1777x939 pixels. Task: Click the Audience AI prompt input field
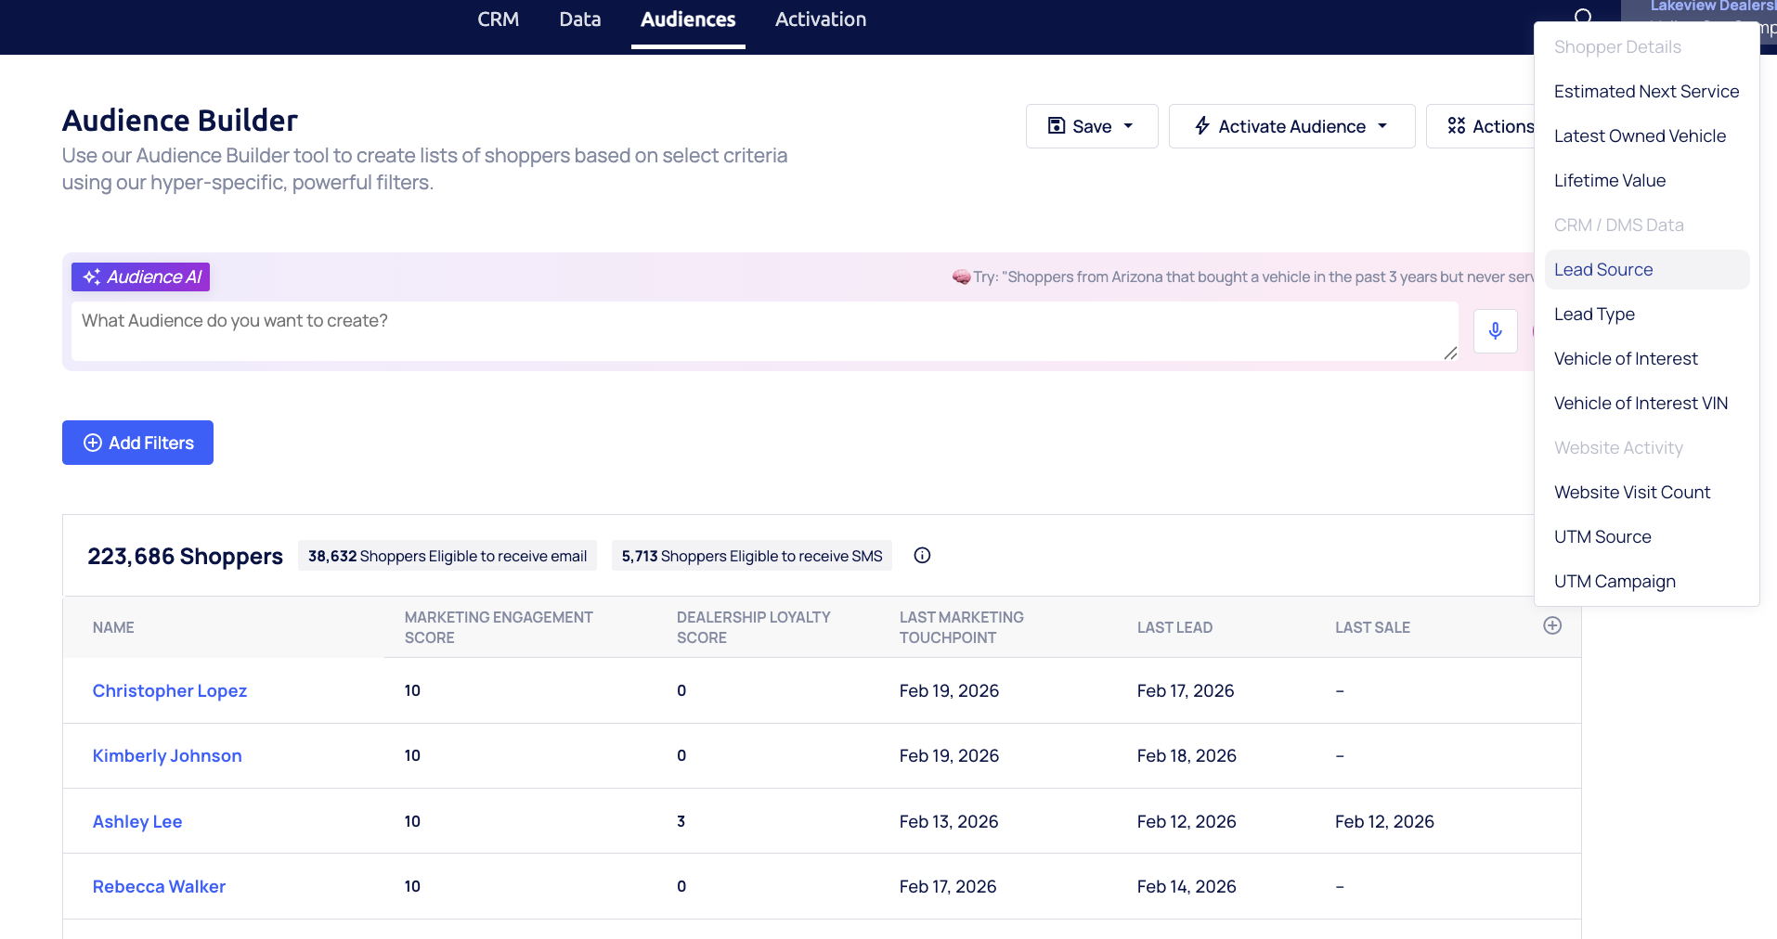coord(743,330)
